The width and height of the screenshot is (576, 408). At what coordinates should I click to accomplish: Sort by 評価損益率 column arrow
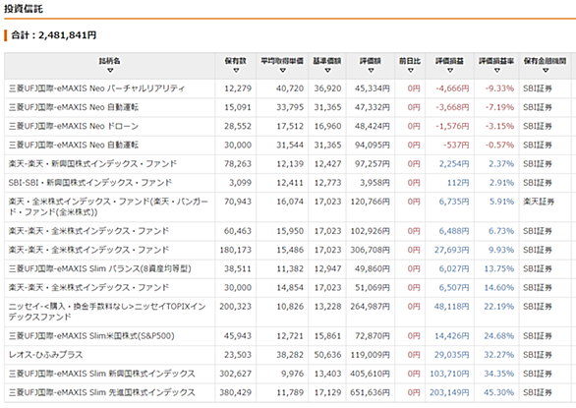point(496,70)
